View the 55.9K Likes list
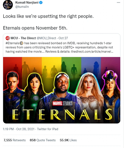The image size is (124, 148). pyautogui.click(x=68, y=140)
